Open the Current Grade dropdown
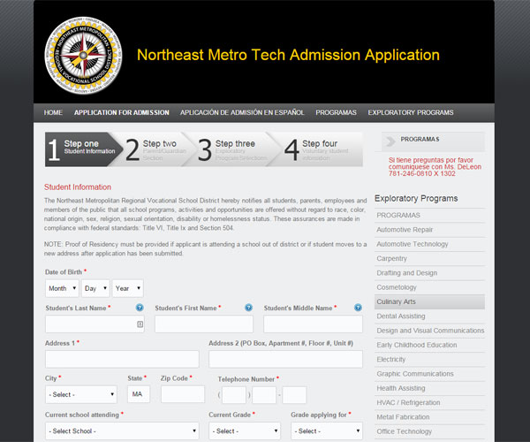 coord(245,431)
